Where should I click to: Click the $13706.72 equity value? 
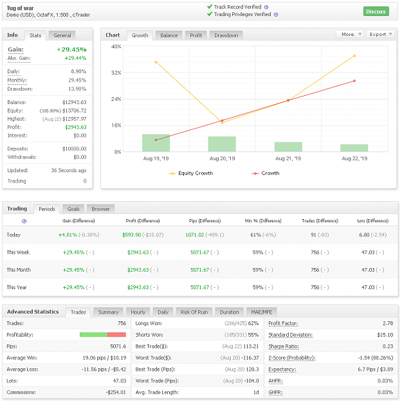coord(75,111)
